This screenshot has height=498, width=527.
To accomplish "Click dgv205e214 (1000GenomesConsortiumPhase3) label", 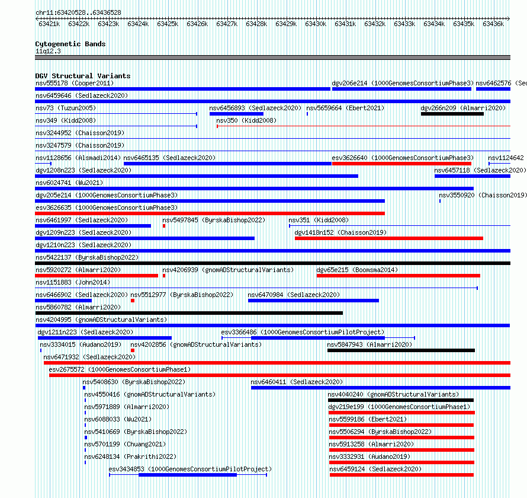I will click(x=107, y=195).
